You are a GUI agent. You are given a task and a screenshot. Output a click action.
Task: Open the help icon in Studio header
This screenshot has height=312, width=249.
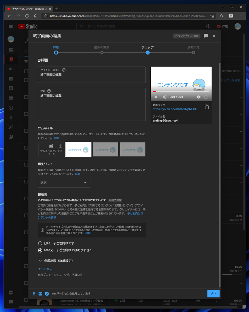[x=208, y=26]
